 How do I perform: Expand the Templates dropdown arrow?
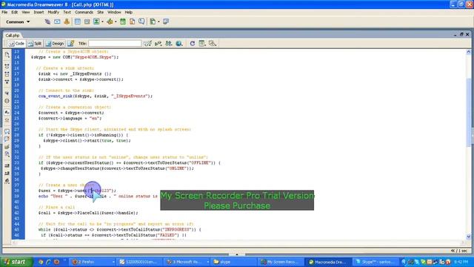tap(158, 22)
